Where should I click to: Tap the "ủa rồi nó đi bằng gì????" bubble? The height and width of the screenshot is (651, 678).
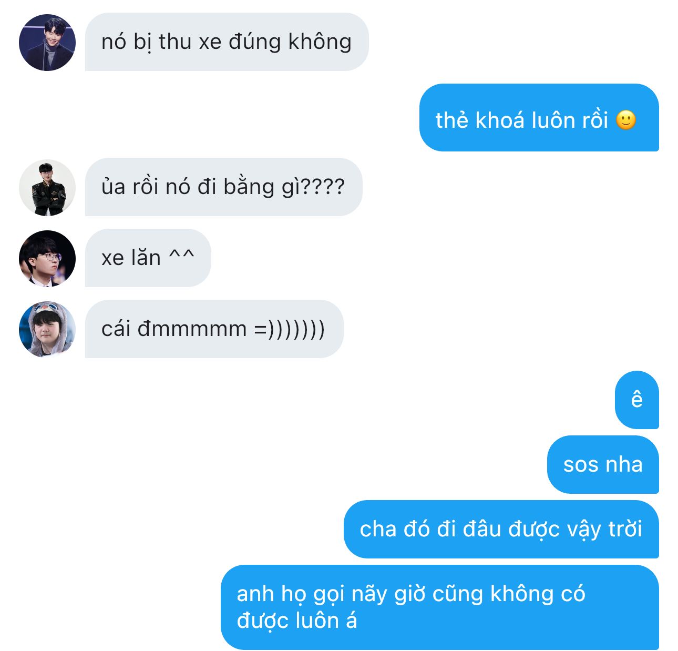[223, 187]
